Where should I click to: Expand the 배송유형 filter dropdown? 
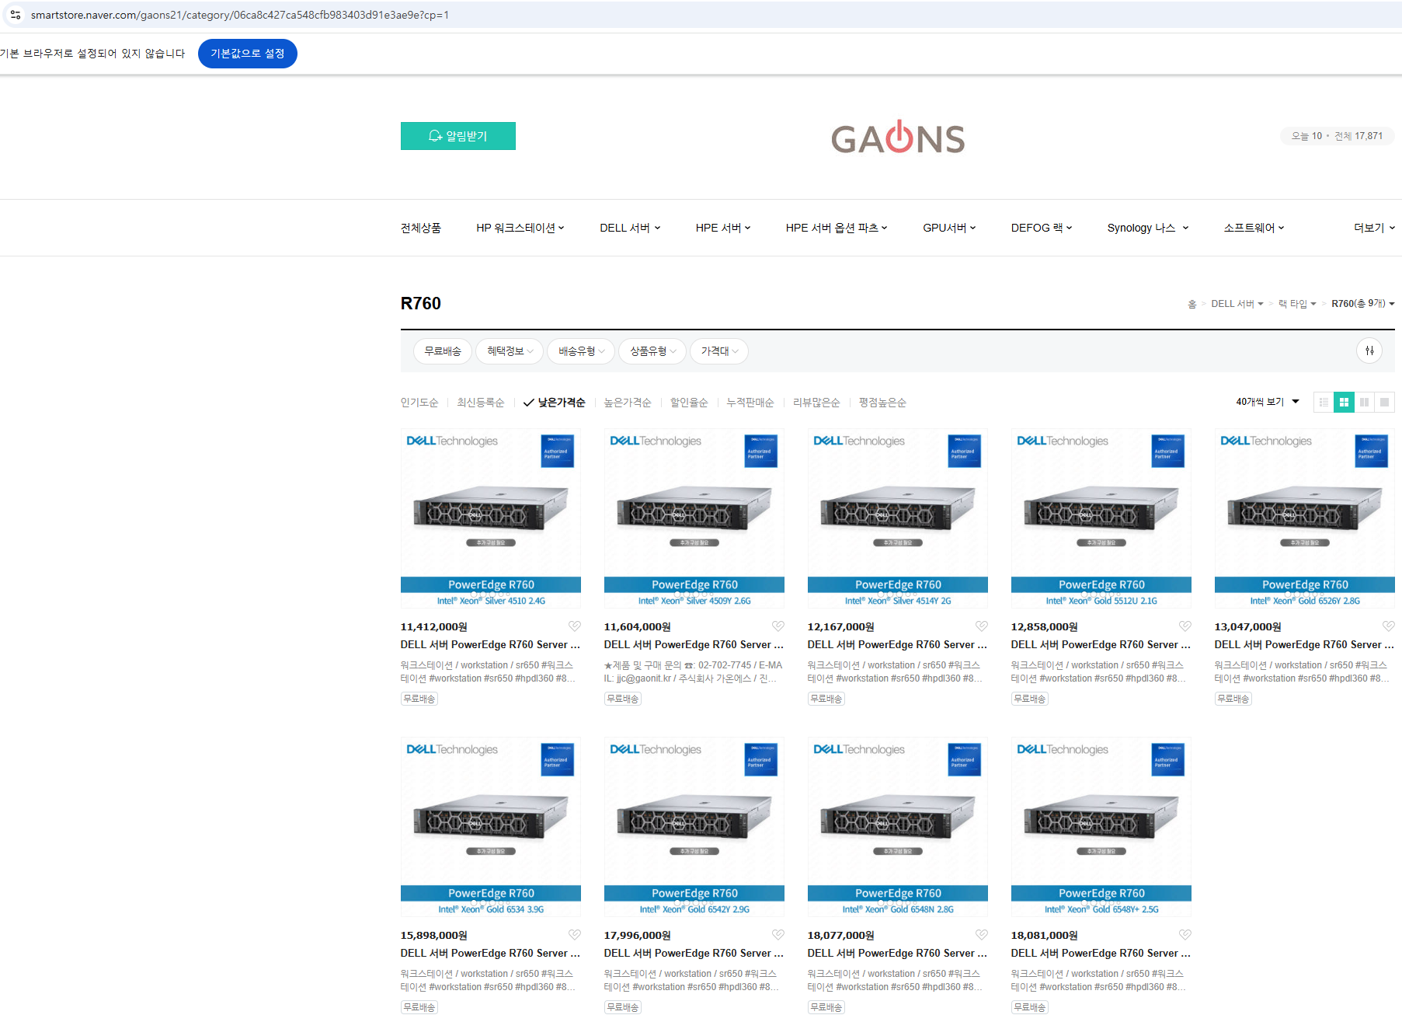[581, 351]
